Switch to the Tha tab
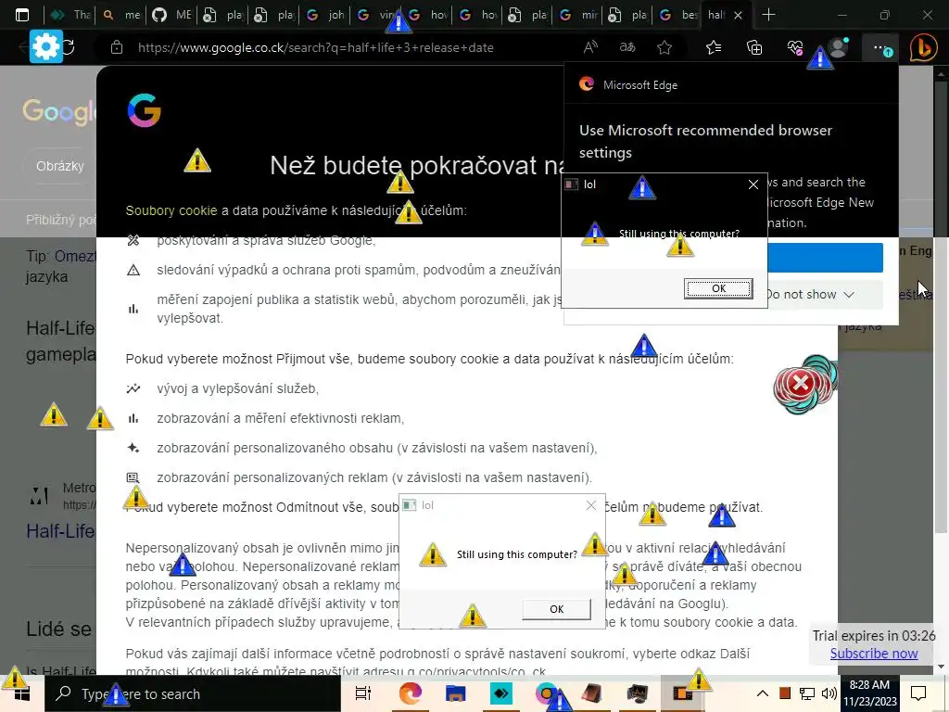The image size is (949, 712). 71,15
